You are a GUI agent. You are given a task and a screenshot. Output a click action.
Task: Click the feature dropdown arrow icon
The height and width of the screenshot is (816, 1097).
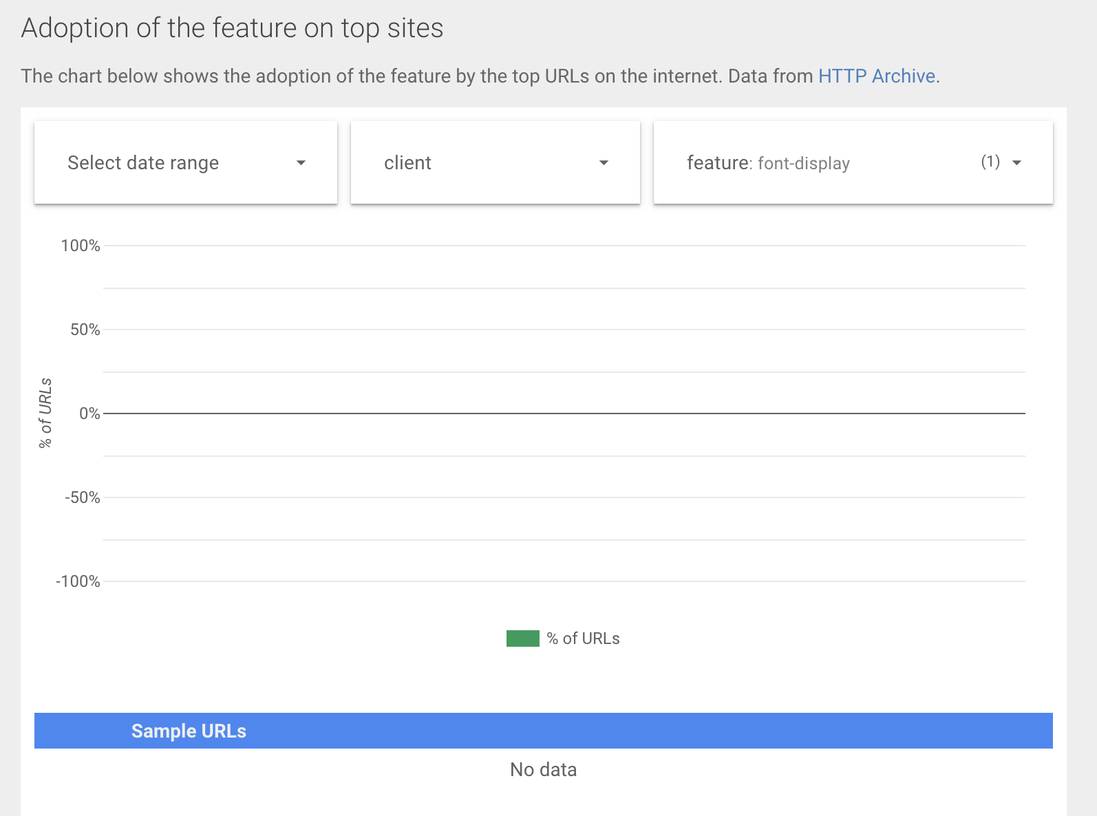tap(1016, 163)
